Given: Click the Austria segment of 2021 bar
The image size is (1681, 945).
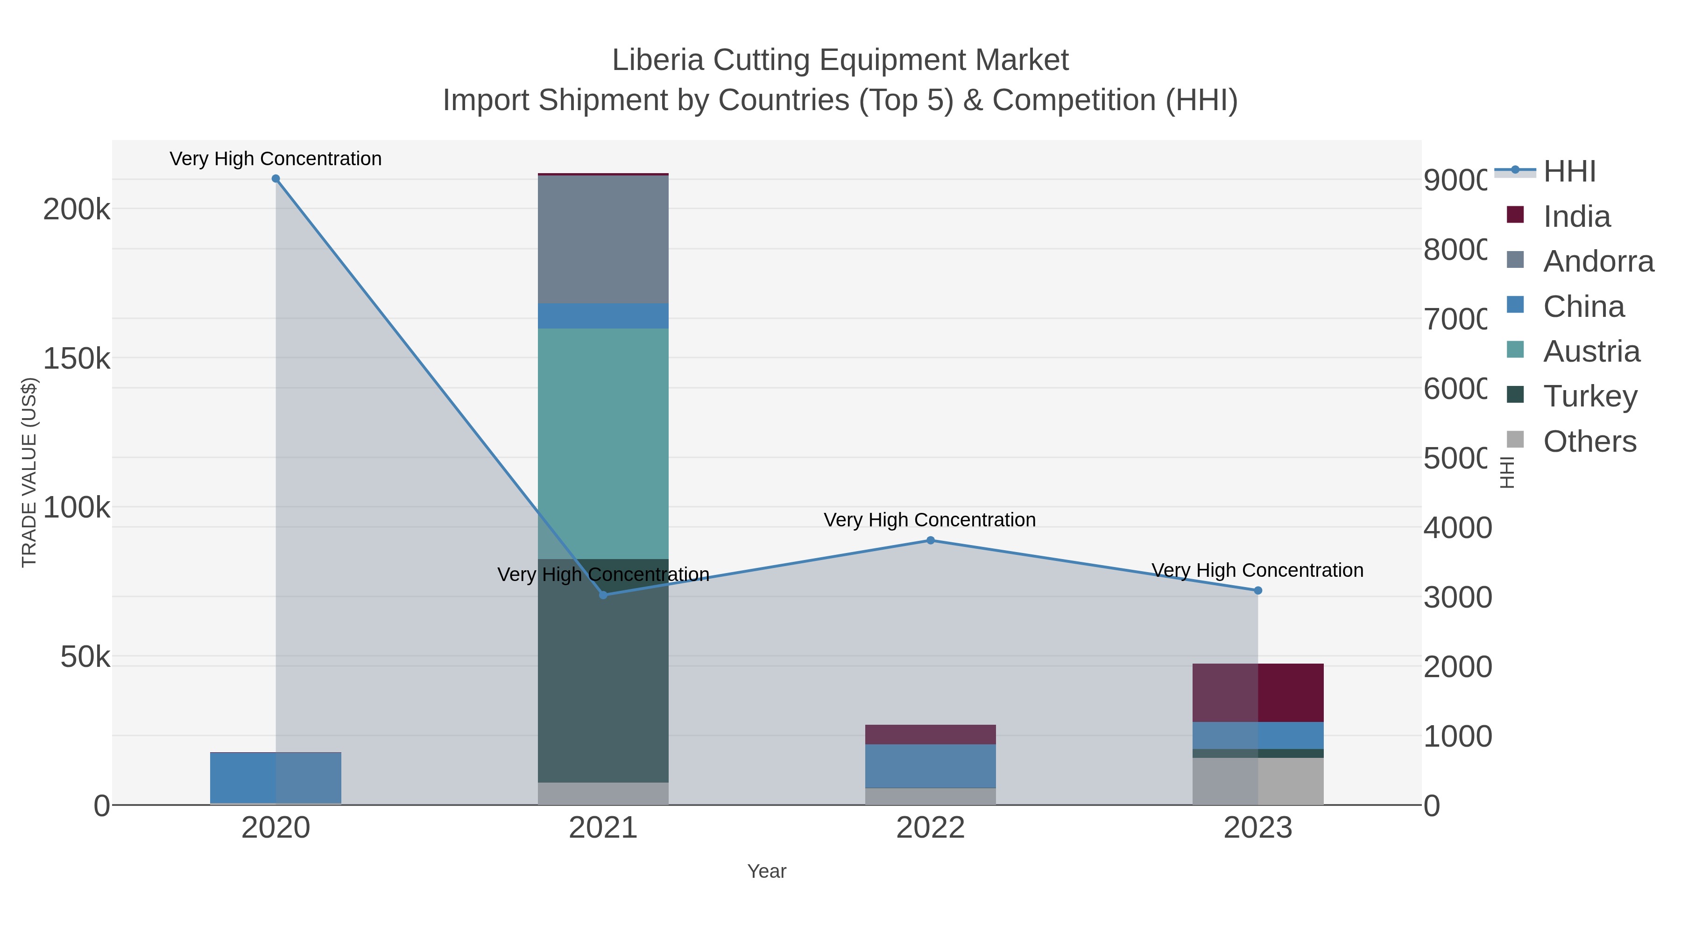Looking at the screenshot, I should (603, 443).
